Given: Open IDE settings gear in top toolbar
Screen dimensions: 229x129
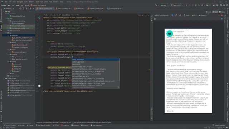Looking at the screenshot, I should point(224,5).
